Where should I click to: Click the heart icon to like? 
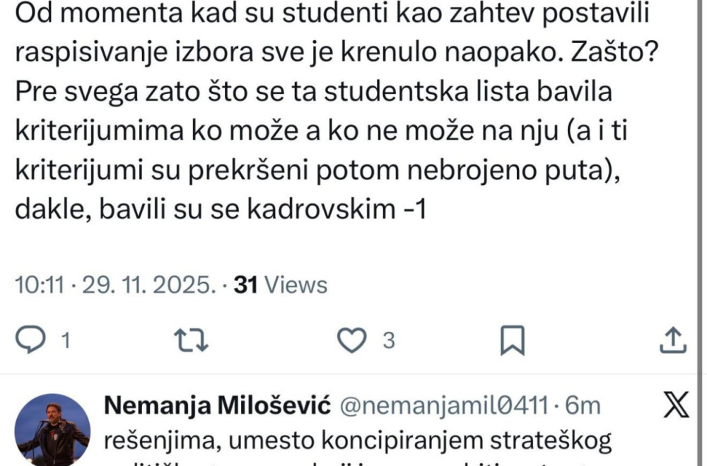click(351, 338)
